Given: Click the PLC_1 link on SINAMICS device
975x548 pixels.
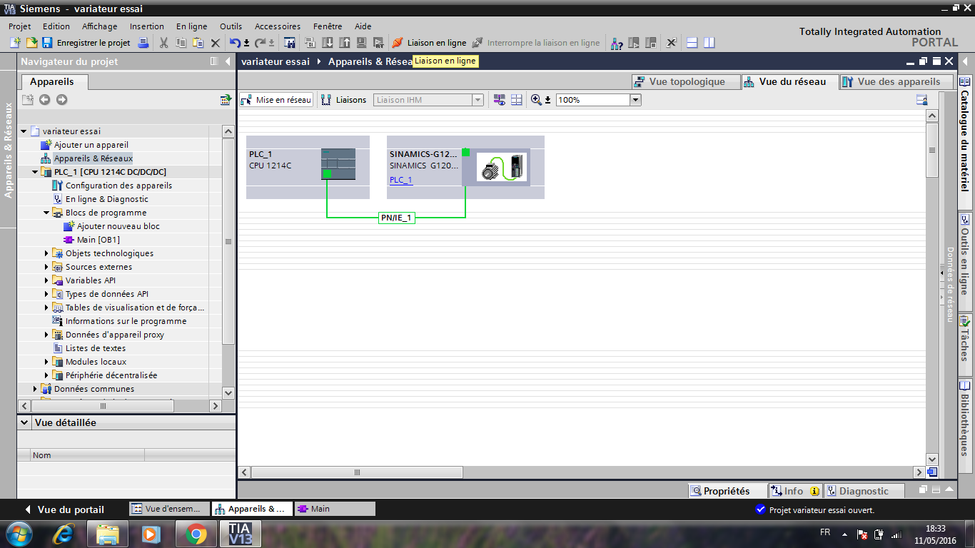Looking at the screenshot, I should 400,180.
